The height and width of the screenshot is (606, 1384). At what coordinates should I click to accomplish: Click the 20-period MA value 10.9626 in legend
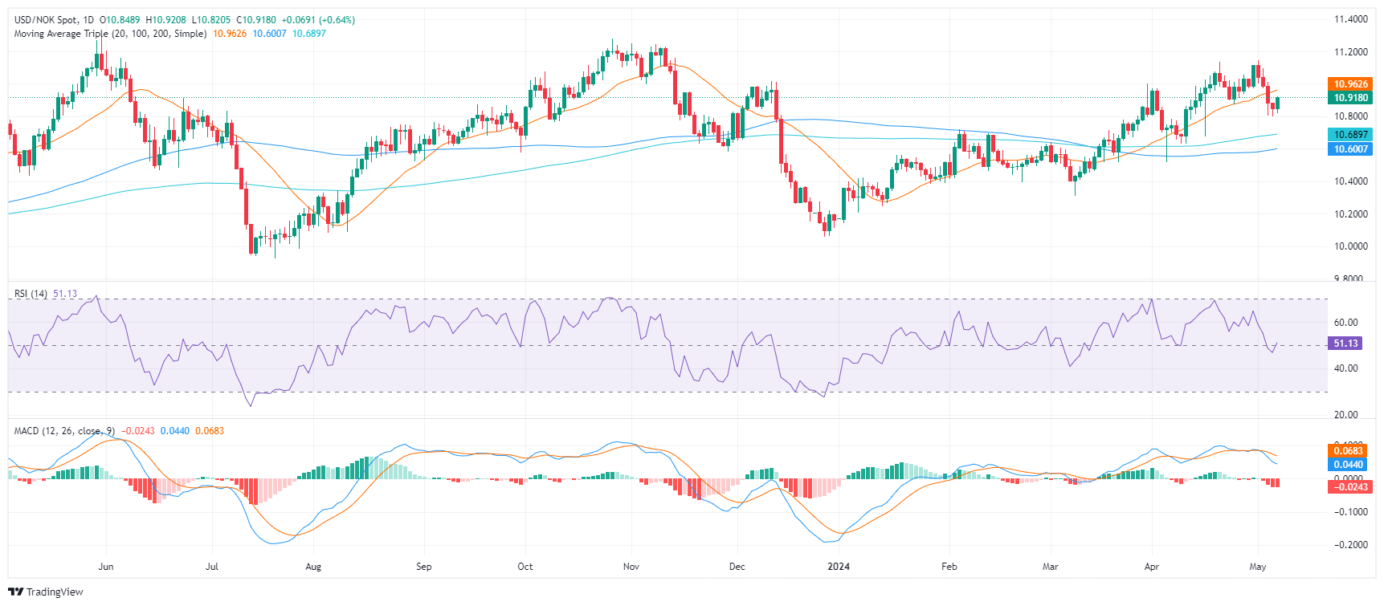[x=230, y=34]
